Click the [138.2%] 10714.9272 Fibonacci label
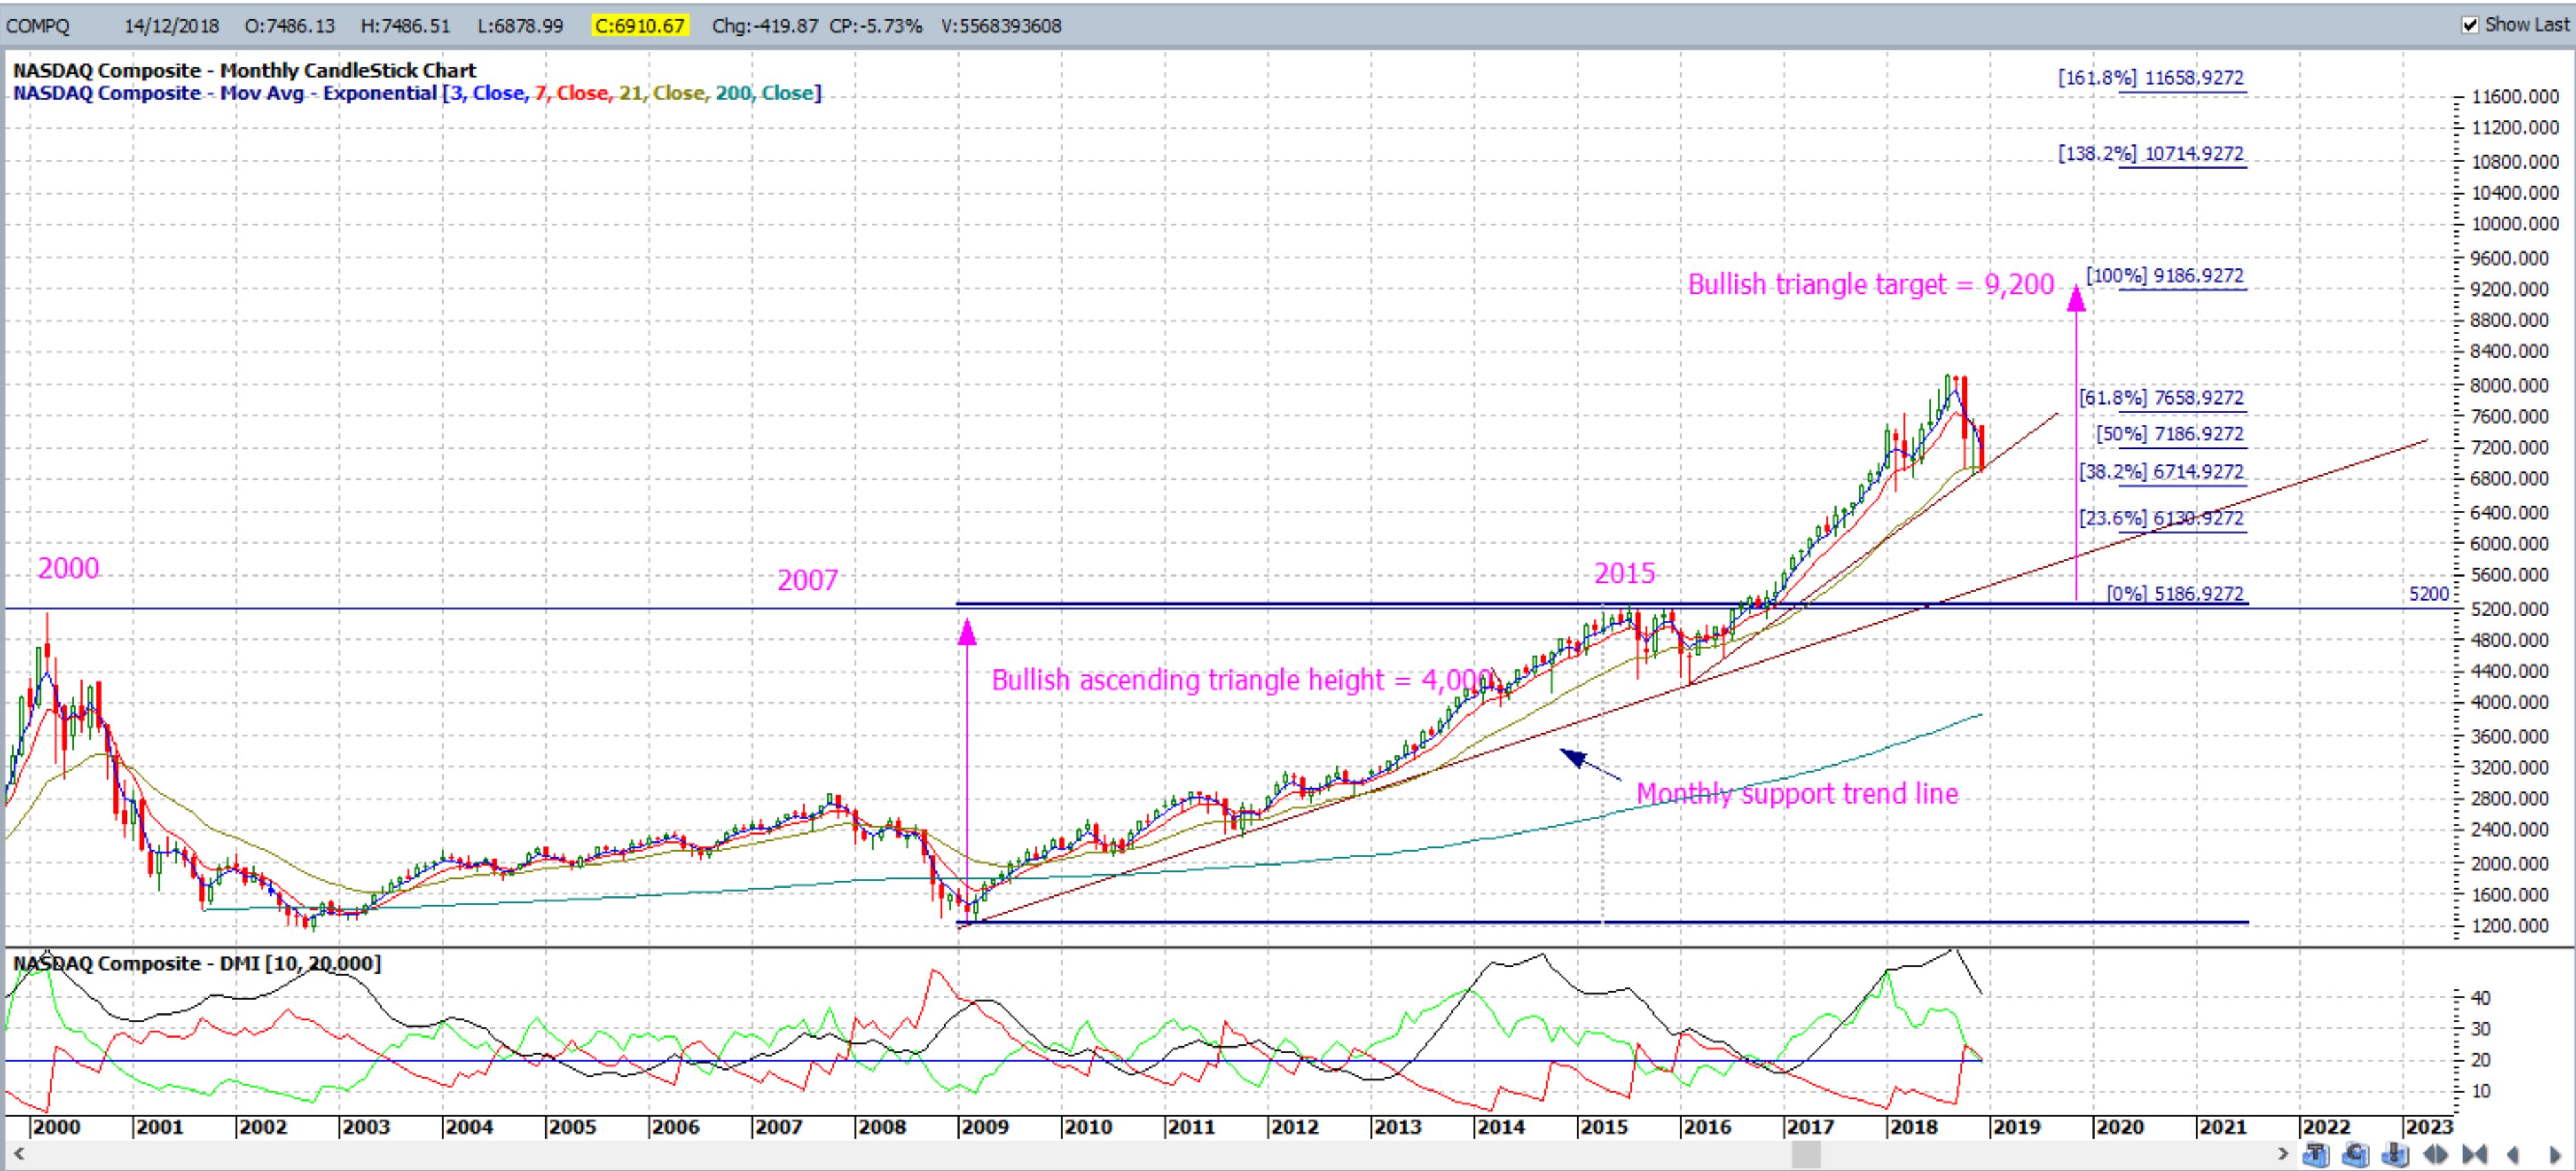This screenshot has width=2576, height=1171. point(2151,154)
